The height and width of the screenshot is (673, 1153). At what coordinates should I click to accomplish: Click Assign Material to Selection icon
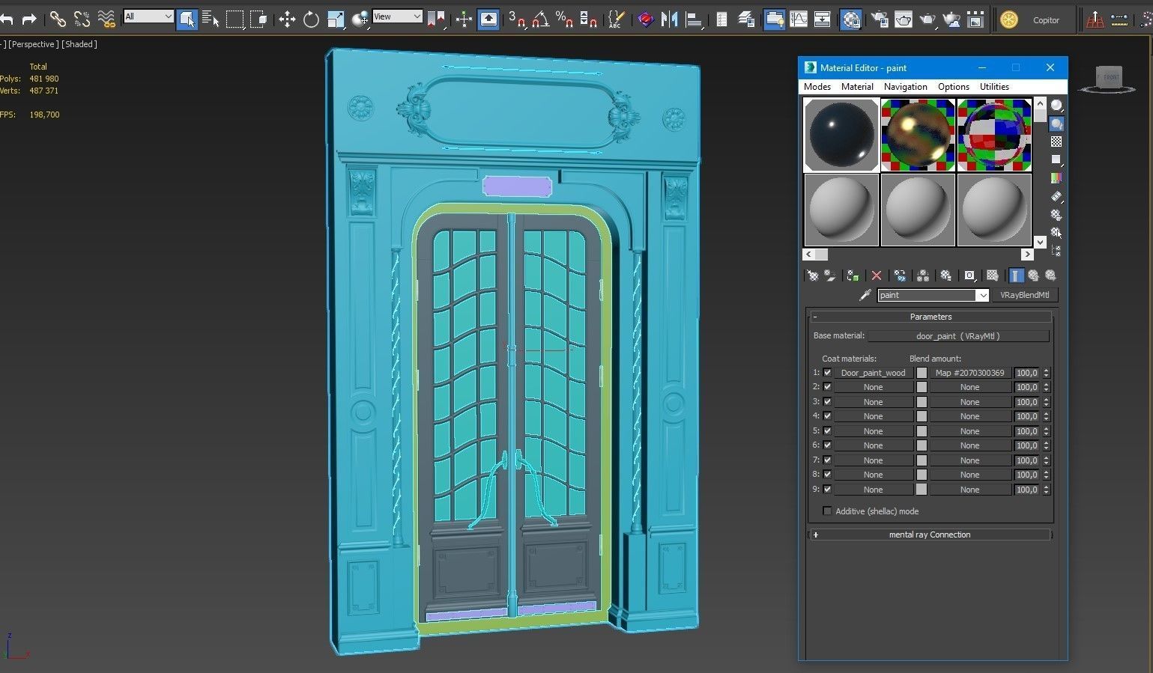pyautogui.click(x=853, y=275)
